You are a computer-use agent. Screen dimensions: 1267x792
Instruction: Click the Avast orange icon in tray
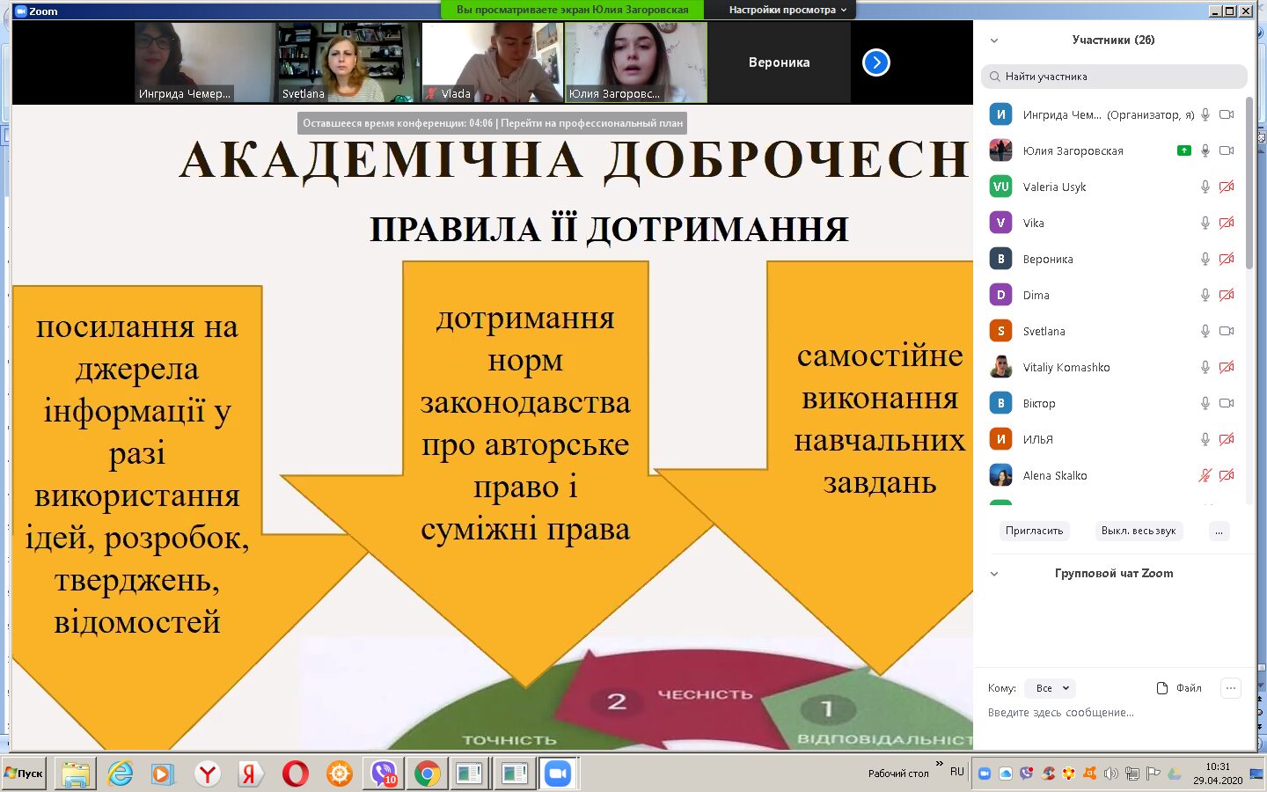point(1090,774)
